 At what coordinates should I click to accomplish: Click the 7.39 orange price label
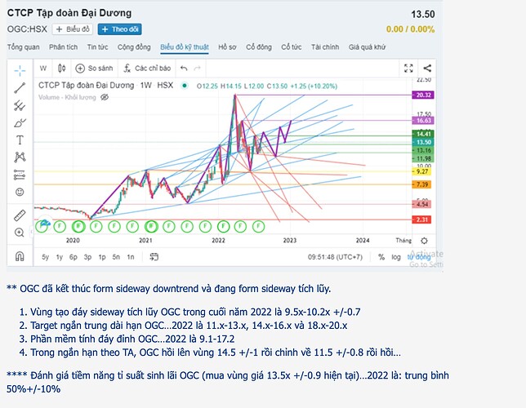(x=421, y=184)
